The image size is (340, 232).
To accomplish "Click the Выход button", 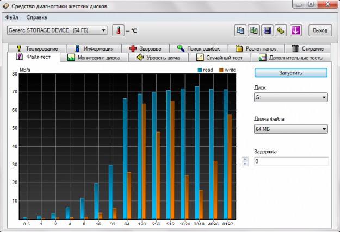I will click(320, 30).
